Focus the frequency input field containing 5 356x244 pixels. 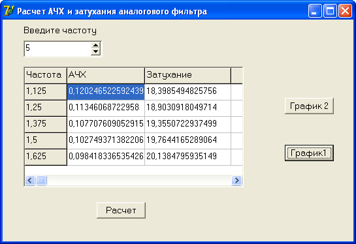pos(58,49)
